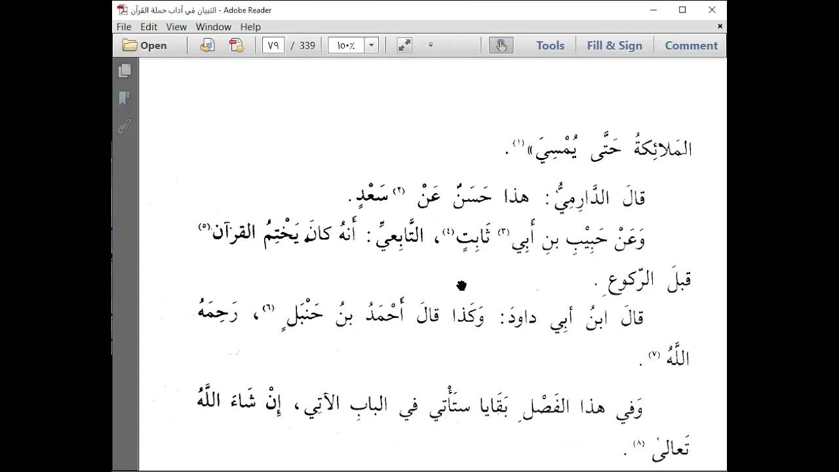839x472 pixels.
Task: Open the File menu
Action: [124, 27]
